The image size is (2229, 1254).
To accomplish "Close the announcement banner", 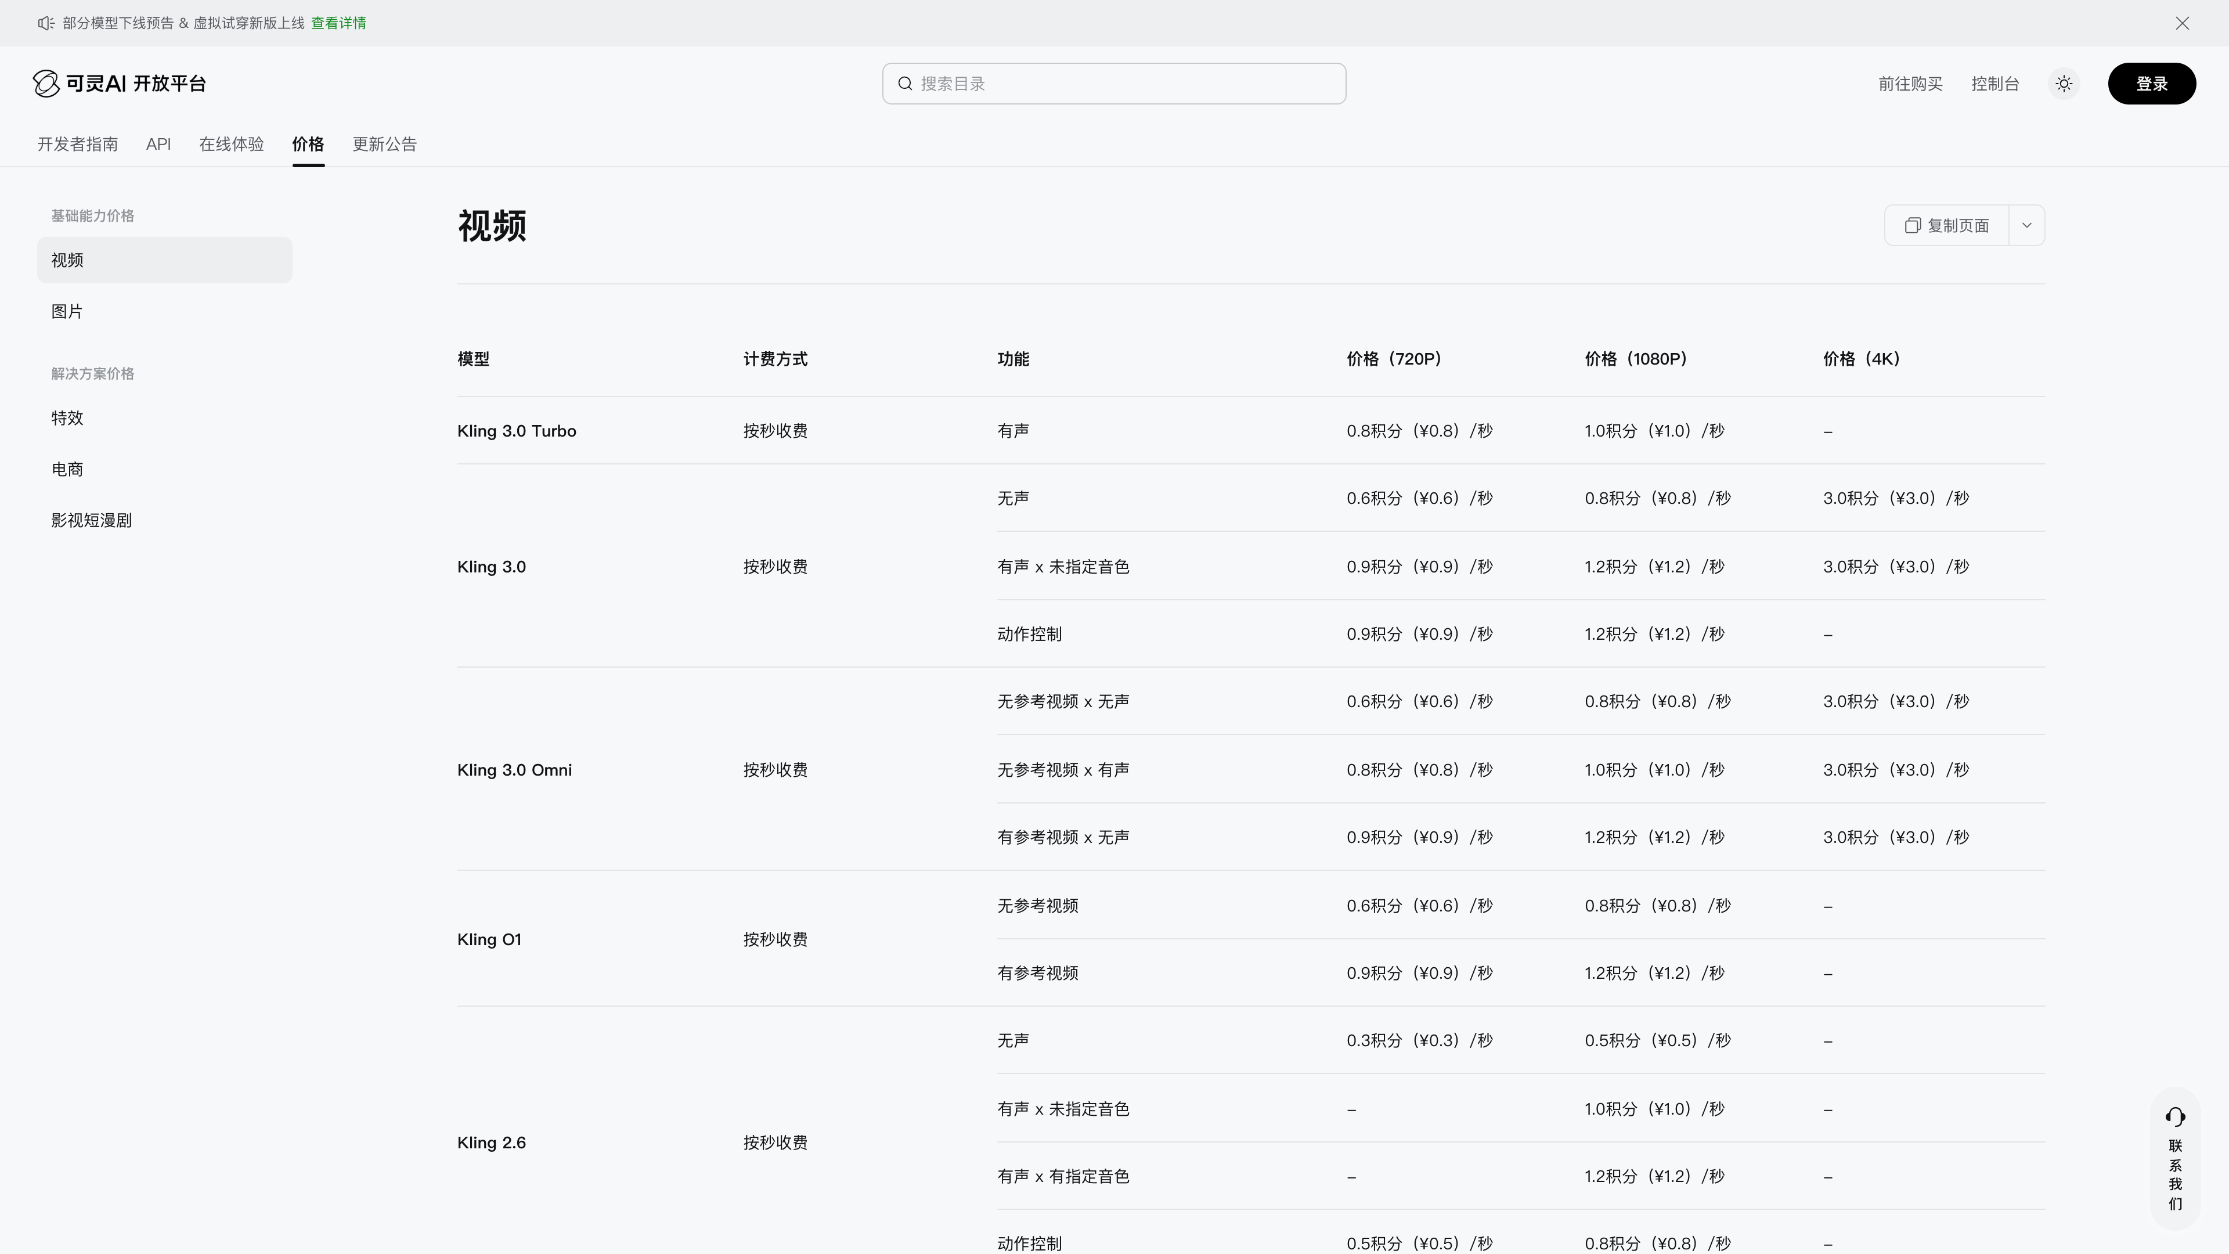I will pos(2183,23).
